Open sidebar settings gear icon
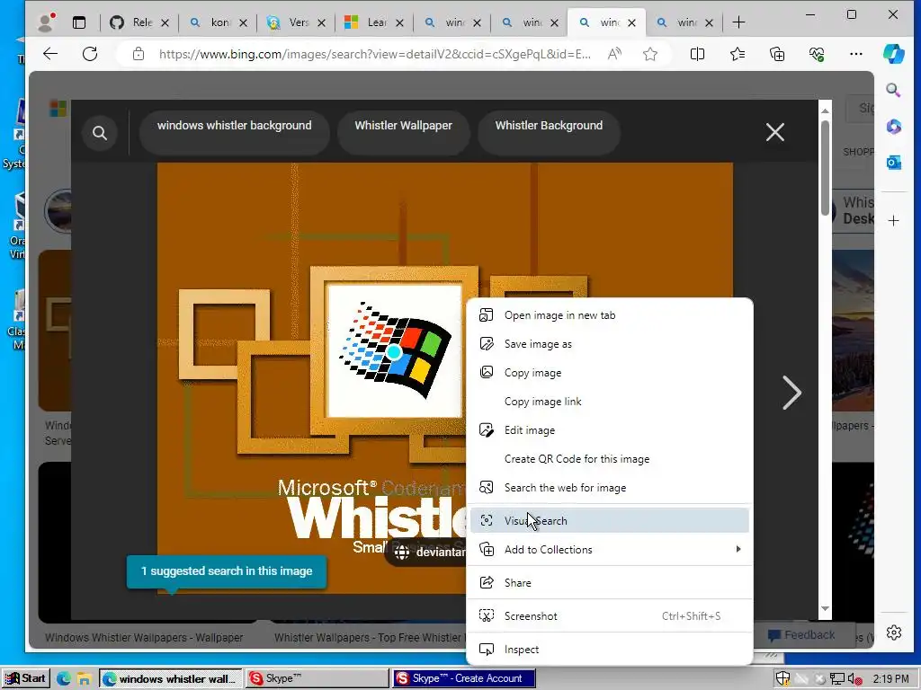The image size is (921, 690). click(893, 632)
